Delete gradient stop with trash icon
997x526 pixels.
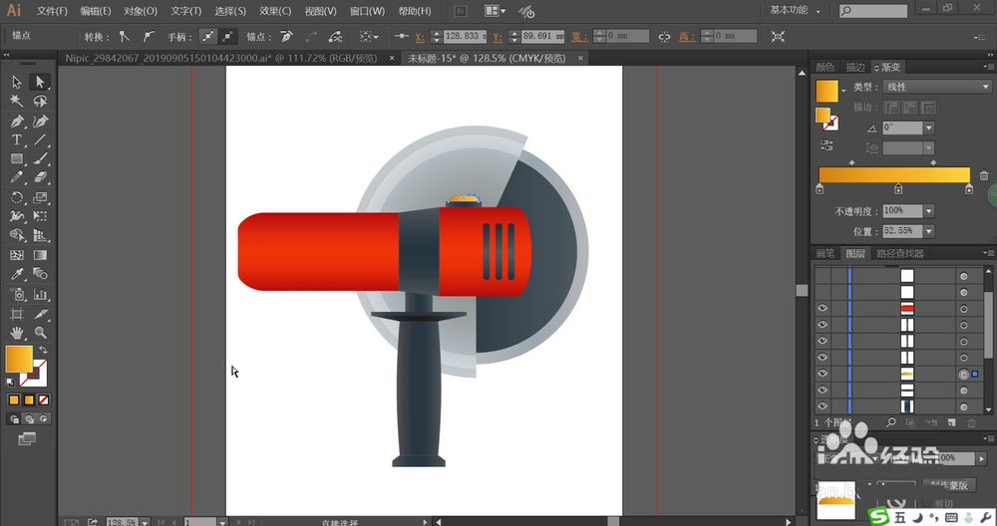coord(984,175)
